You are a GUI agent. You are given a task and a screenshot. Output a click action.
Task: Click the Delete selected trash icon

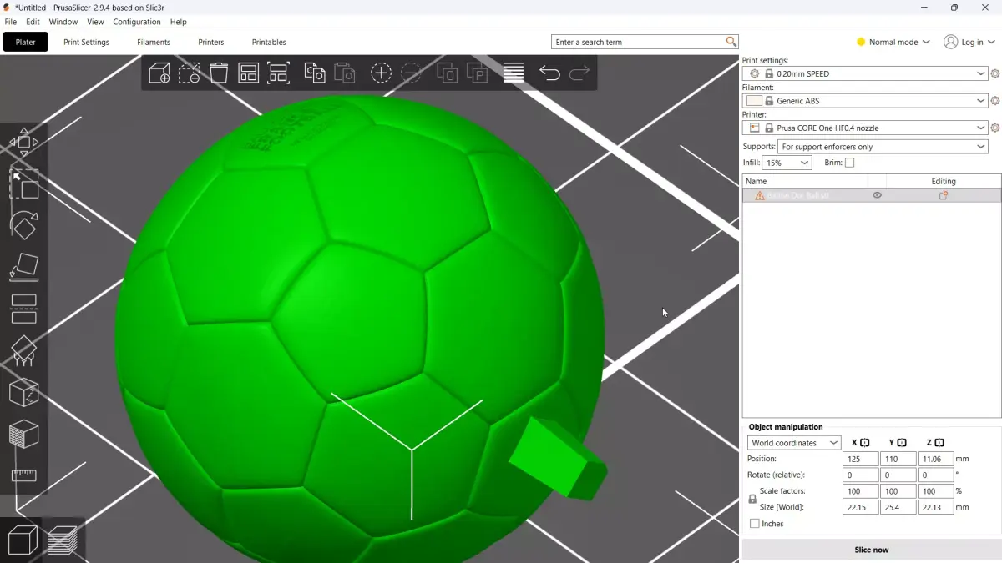(x=190, y=73)
